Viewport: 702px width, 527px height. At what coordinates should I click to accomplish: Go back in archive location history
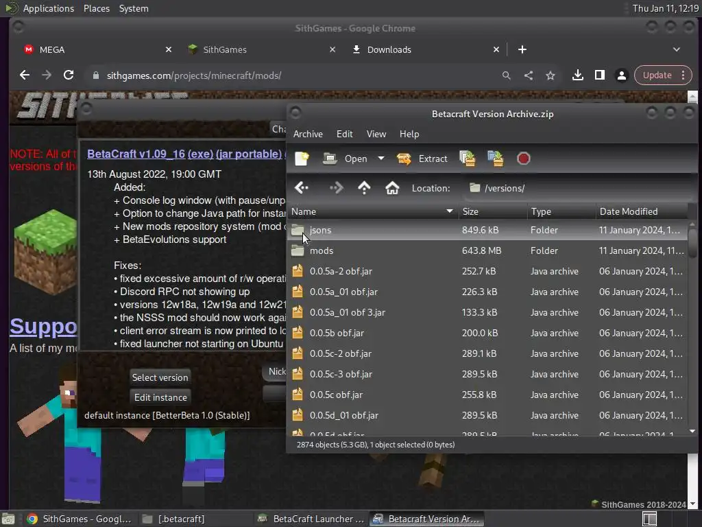tap(302, 188)
